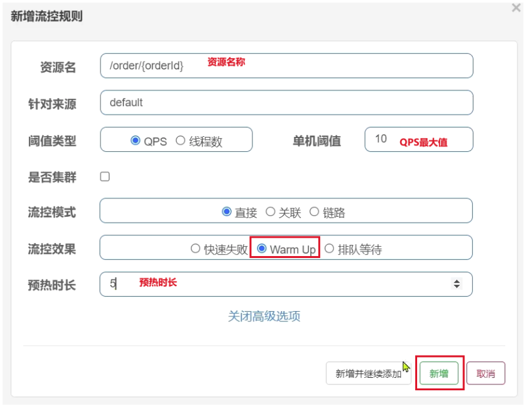528x406 pixels.
Task: Click the 取消 button
Action: click(x=485, y=373)
